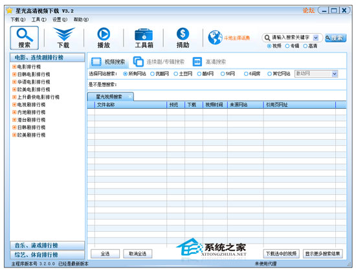Select 土豆网 radio option
The width and height of the screenshot is (356, 272).
175,74
